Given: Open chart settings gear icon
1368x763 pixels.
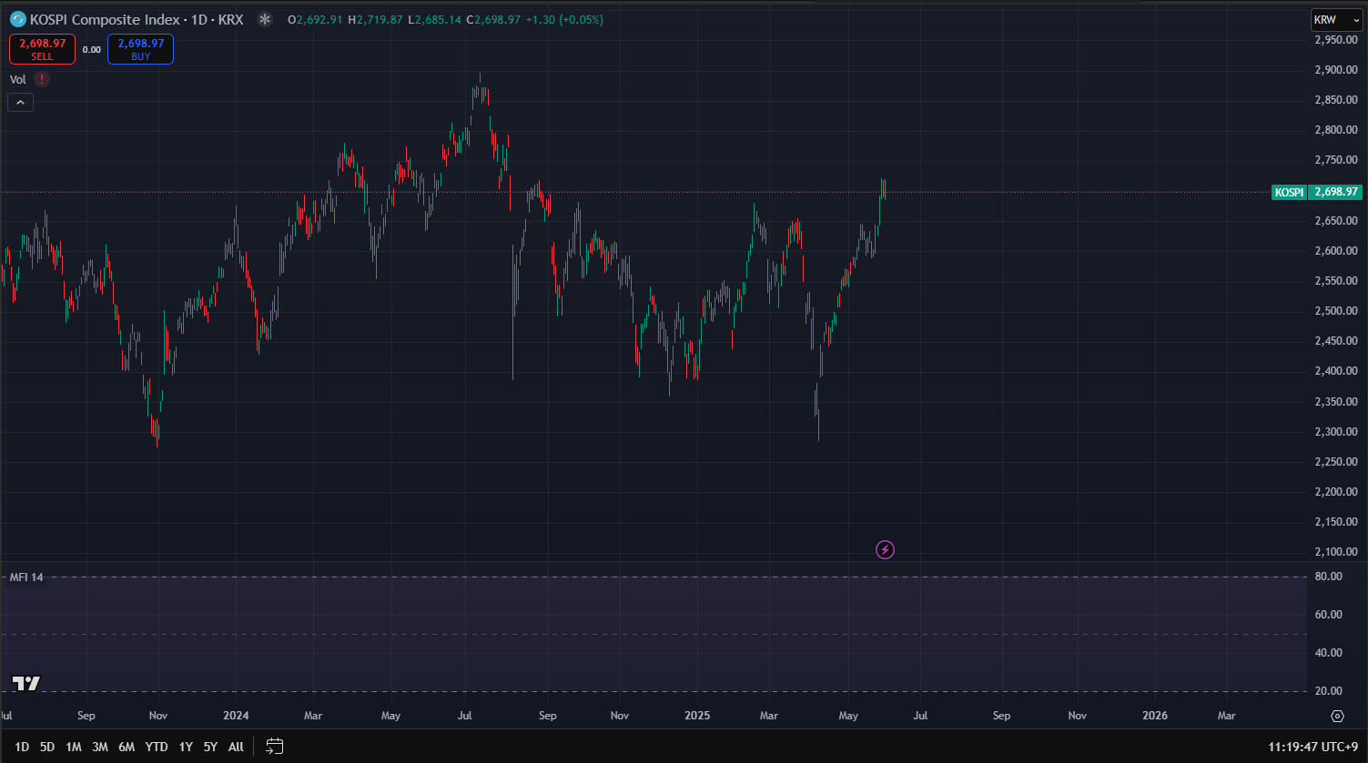Looking at the screenshot, I should pos(1337,716).
